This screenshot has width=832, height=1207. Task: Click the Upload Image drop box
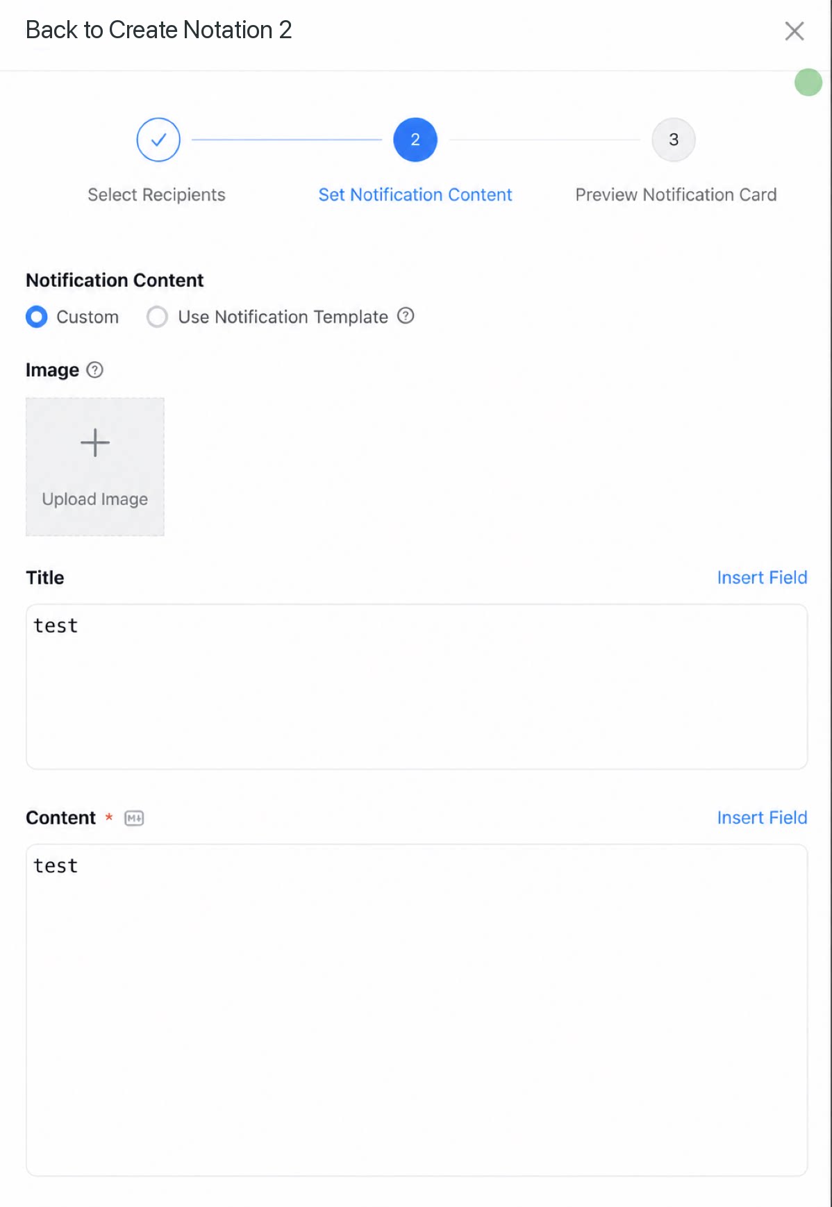(95, 467)
